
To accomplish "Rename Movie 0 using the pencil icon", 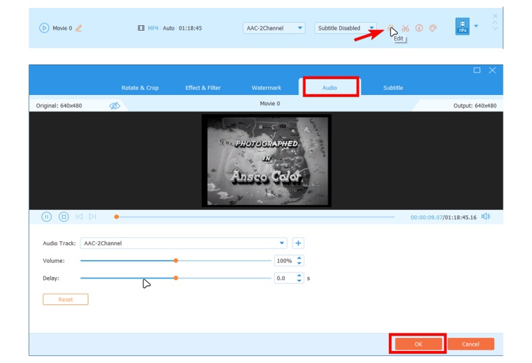I will [x=78, y=28].
